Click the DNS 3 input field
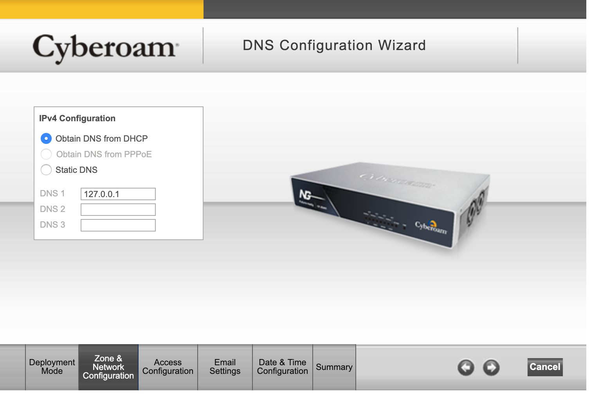 (x=118, y=225)
